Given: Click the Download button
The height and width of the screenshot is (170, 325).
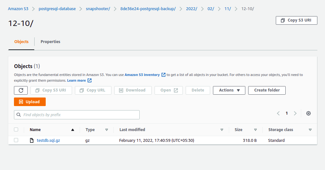Looking at the screenshot, I should [x=133, y=90].
